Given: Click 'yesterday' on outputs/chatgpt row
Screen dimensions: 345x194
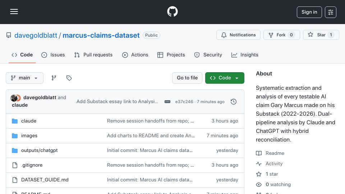Looking at the screenshot, I should [x=227, y=150].
